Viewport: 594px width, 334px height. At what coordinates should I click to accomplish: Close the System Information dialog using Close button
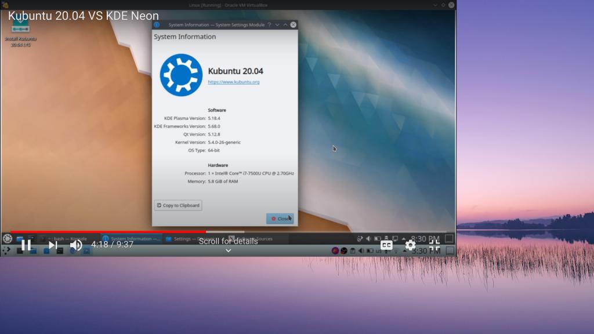pyautogui.click(x=280, y=219)
